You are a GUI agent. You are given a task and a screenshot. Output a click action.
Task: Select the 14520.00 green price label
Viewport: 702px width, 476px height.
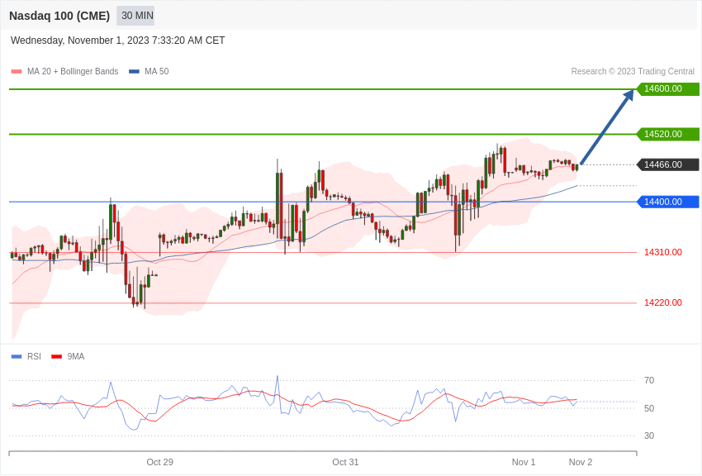[x=667, y=134]
